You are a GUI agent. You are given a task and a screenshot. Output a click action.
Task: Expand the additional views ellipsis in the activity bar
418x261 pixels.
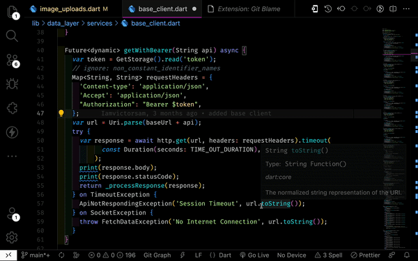(12, 157)
